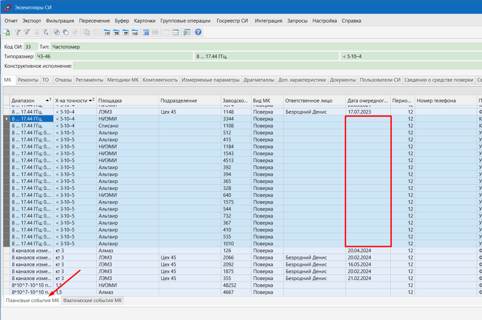The width and height of the screenshot is (482, 320).
Task: Open the Справка menu
Action: pyautogui.click(x=351, y=21)
